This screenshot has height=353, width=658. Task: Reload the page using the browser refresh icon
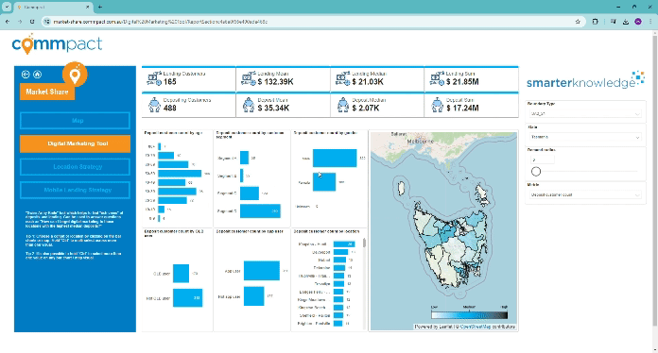[32, 22]
